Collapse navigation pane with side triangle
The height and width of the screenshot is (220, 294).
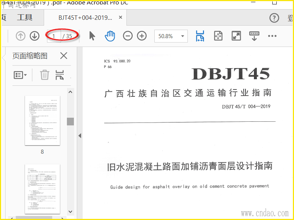click(x=80, y=136)
